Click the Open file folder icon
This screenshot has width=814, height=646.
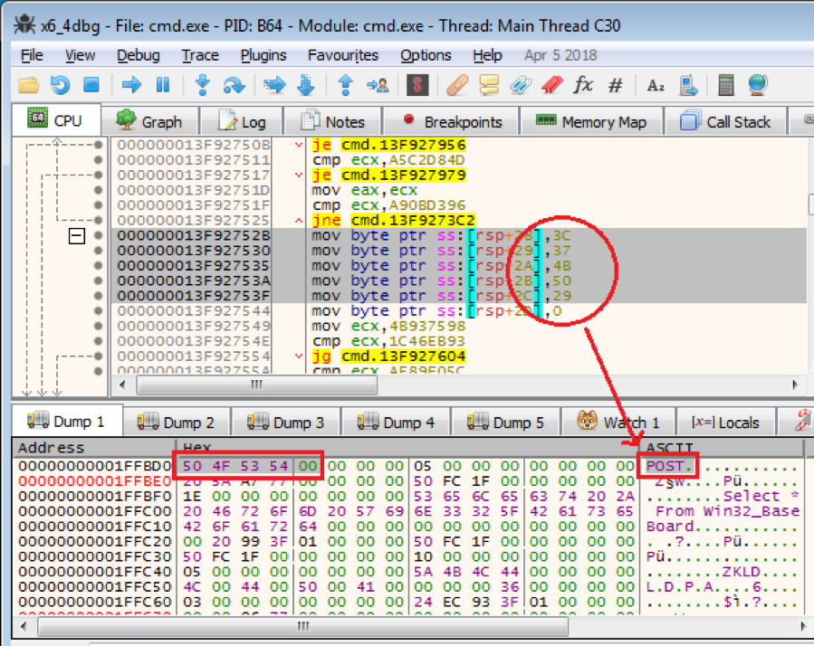click(28, 85)
